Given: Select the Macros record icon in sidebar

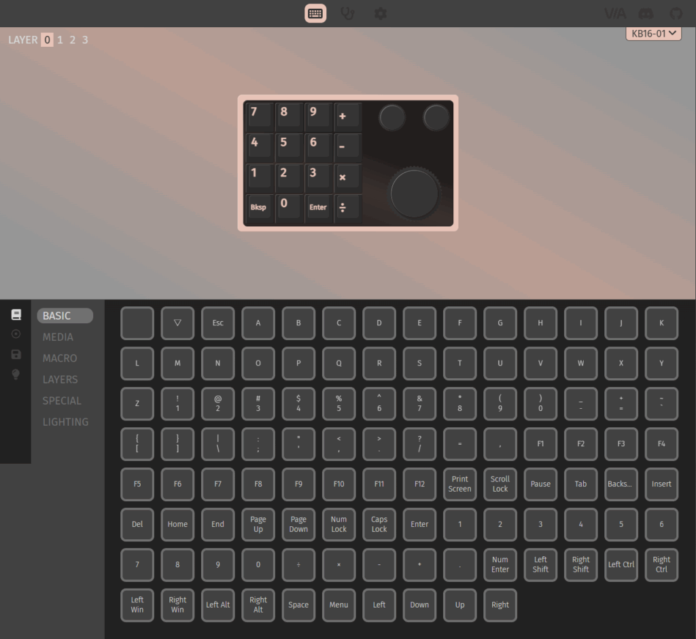Looking at the screenshot, I should pos(16,334).
